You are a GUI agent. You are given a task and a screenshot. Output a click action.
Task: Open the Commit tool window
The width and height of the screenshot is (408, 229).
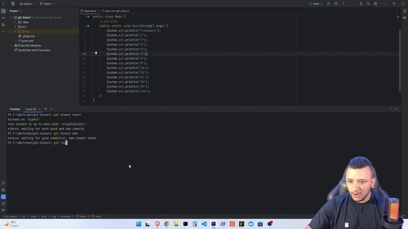[3, 18]
